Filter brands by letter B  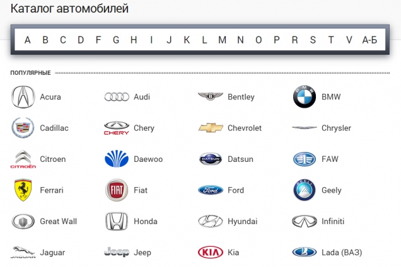[45, 40]
